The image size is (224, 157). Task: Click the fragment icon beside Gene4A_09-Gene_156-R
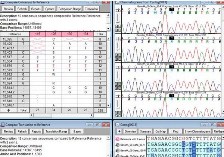[x=117, y=150]
